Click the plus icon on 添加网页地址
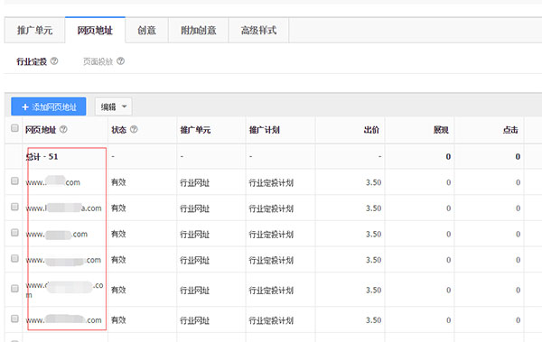 (25, 107)
